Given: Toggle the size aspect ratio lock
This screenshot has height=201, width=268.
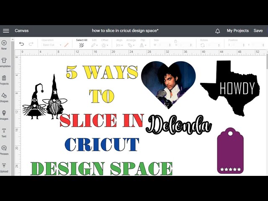Looking at the screenshot, I should click(x=175, y=41).
